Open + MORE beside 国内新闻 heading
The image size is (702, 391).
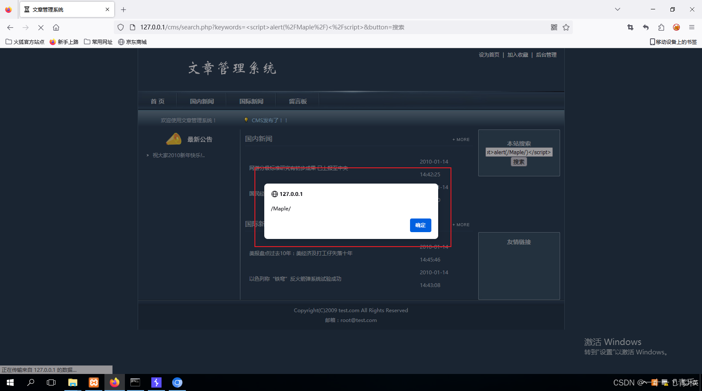click(x=461, y=140)
